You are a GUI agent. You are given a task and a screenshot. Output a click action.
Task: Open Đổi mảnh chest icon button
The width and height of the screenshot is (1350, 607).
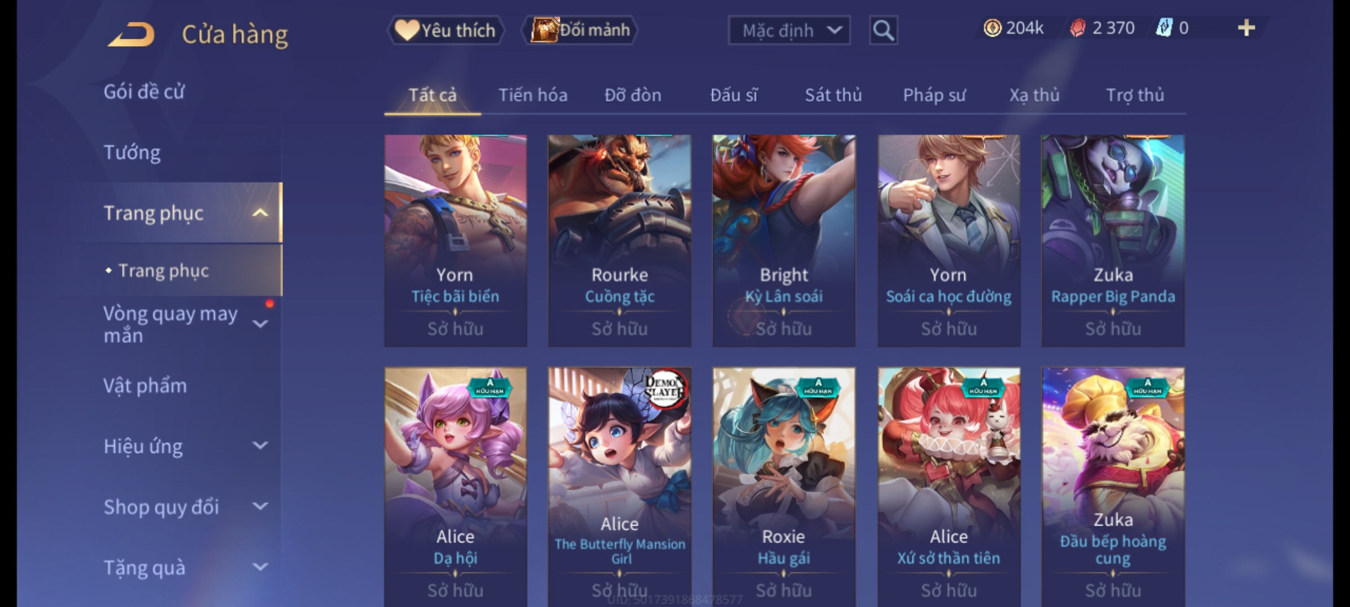pos(580,30)
